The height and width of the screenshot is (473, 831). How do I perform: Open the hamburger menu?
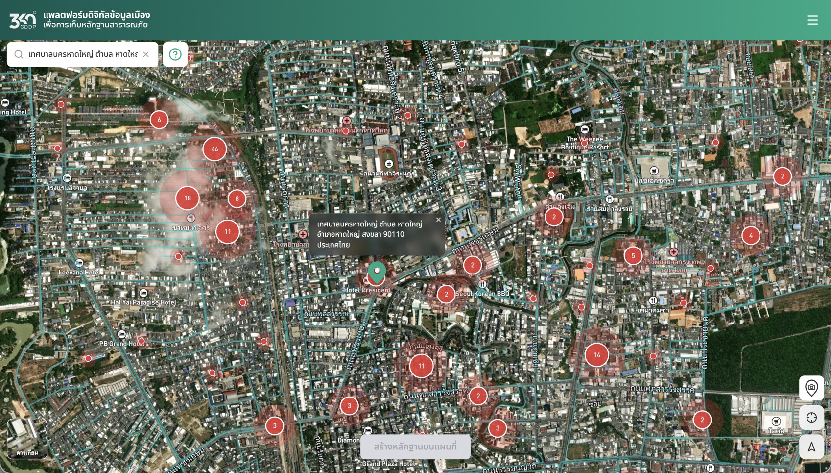pos(812,20)
